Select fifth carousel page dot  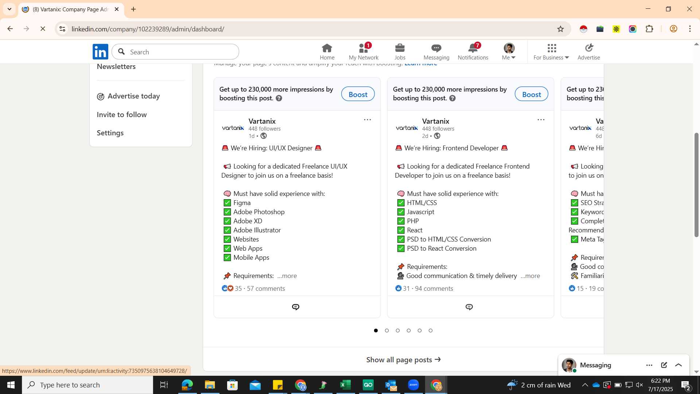(420, 331)
